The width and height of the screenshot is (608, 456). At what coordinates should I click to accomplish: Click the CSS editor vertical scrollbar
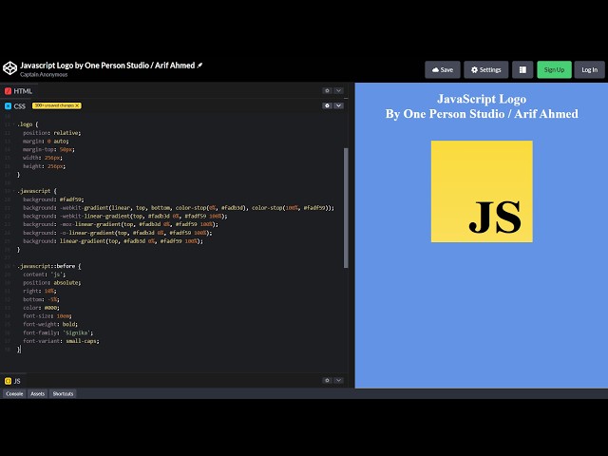click(346, 208)
